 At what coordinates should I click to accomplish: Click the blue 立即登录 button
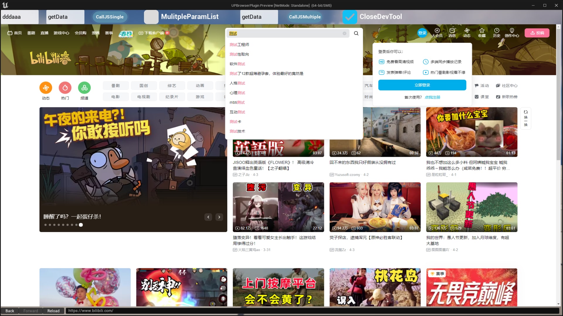(x=422, y=85)
